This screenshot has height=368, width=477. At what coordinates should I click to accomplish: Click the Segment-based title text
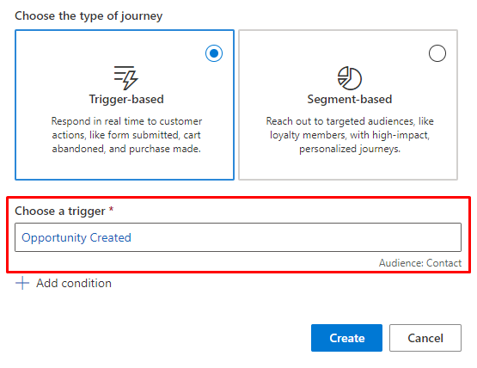click(x=350, y=99)
